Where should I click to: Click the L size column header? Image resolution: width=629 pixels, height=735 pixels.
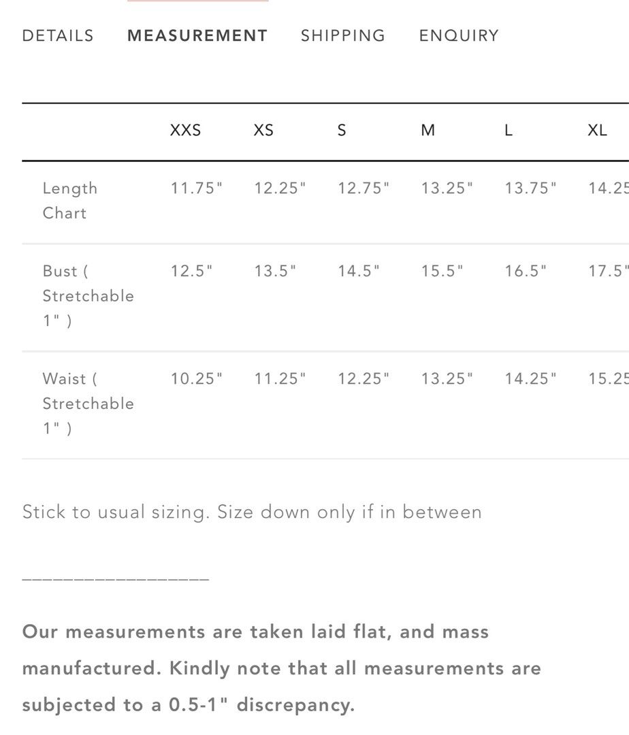click(508, 130)
